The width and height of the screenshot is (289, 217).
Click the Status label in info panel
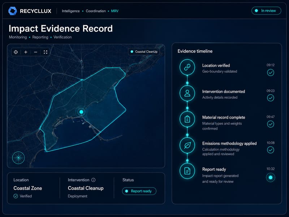(x=128, y=180)
